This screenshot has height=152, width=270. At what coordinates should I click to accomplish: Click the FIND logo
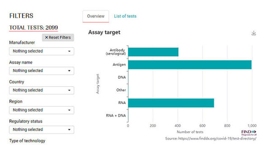pos(249,133)
